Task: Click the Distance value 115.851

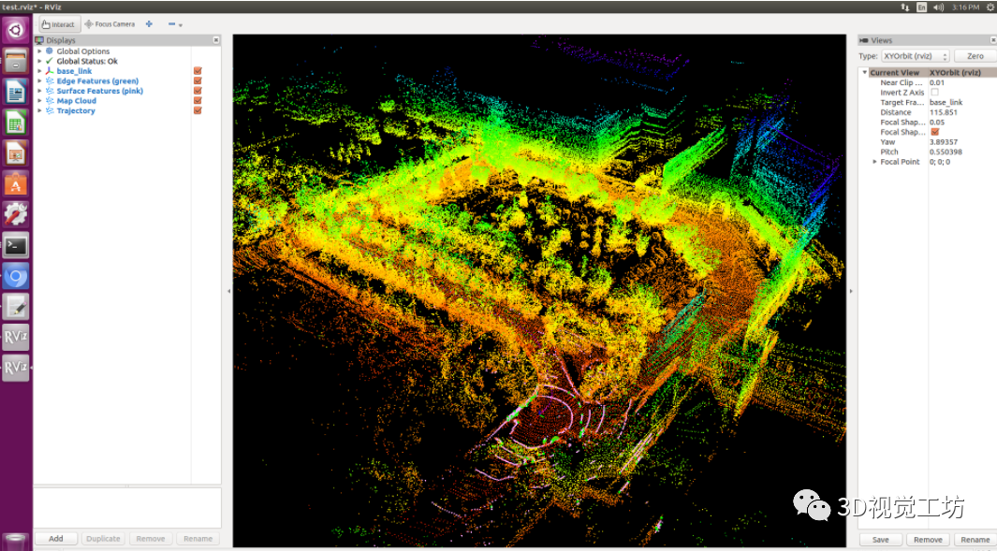Action: tap(943, 112)
